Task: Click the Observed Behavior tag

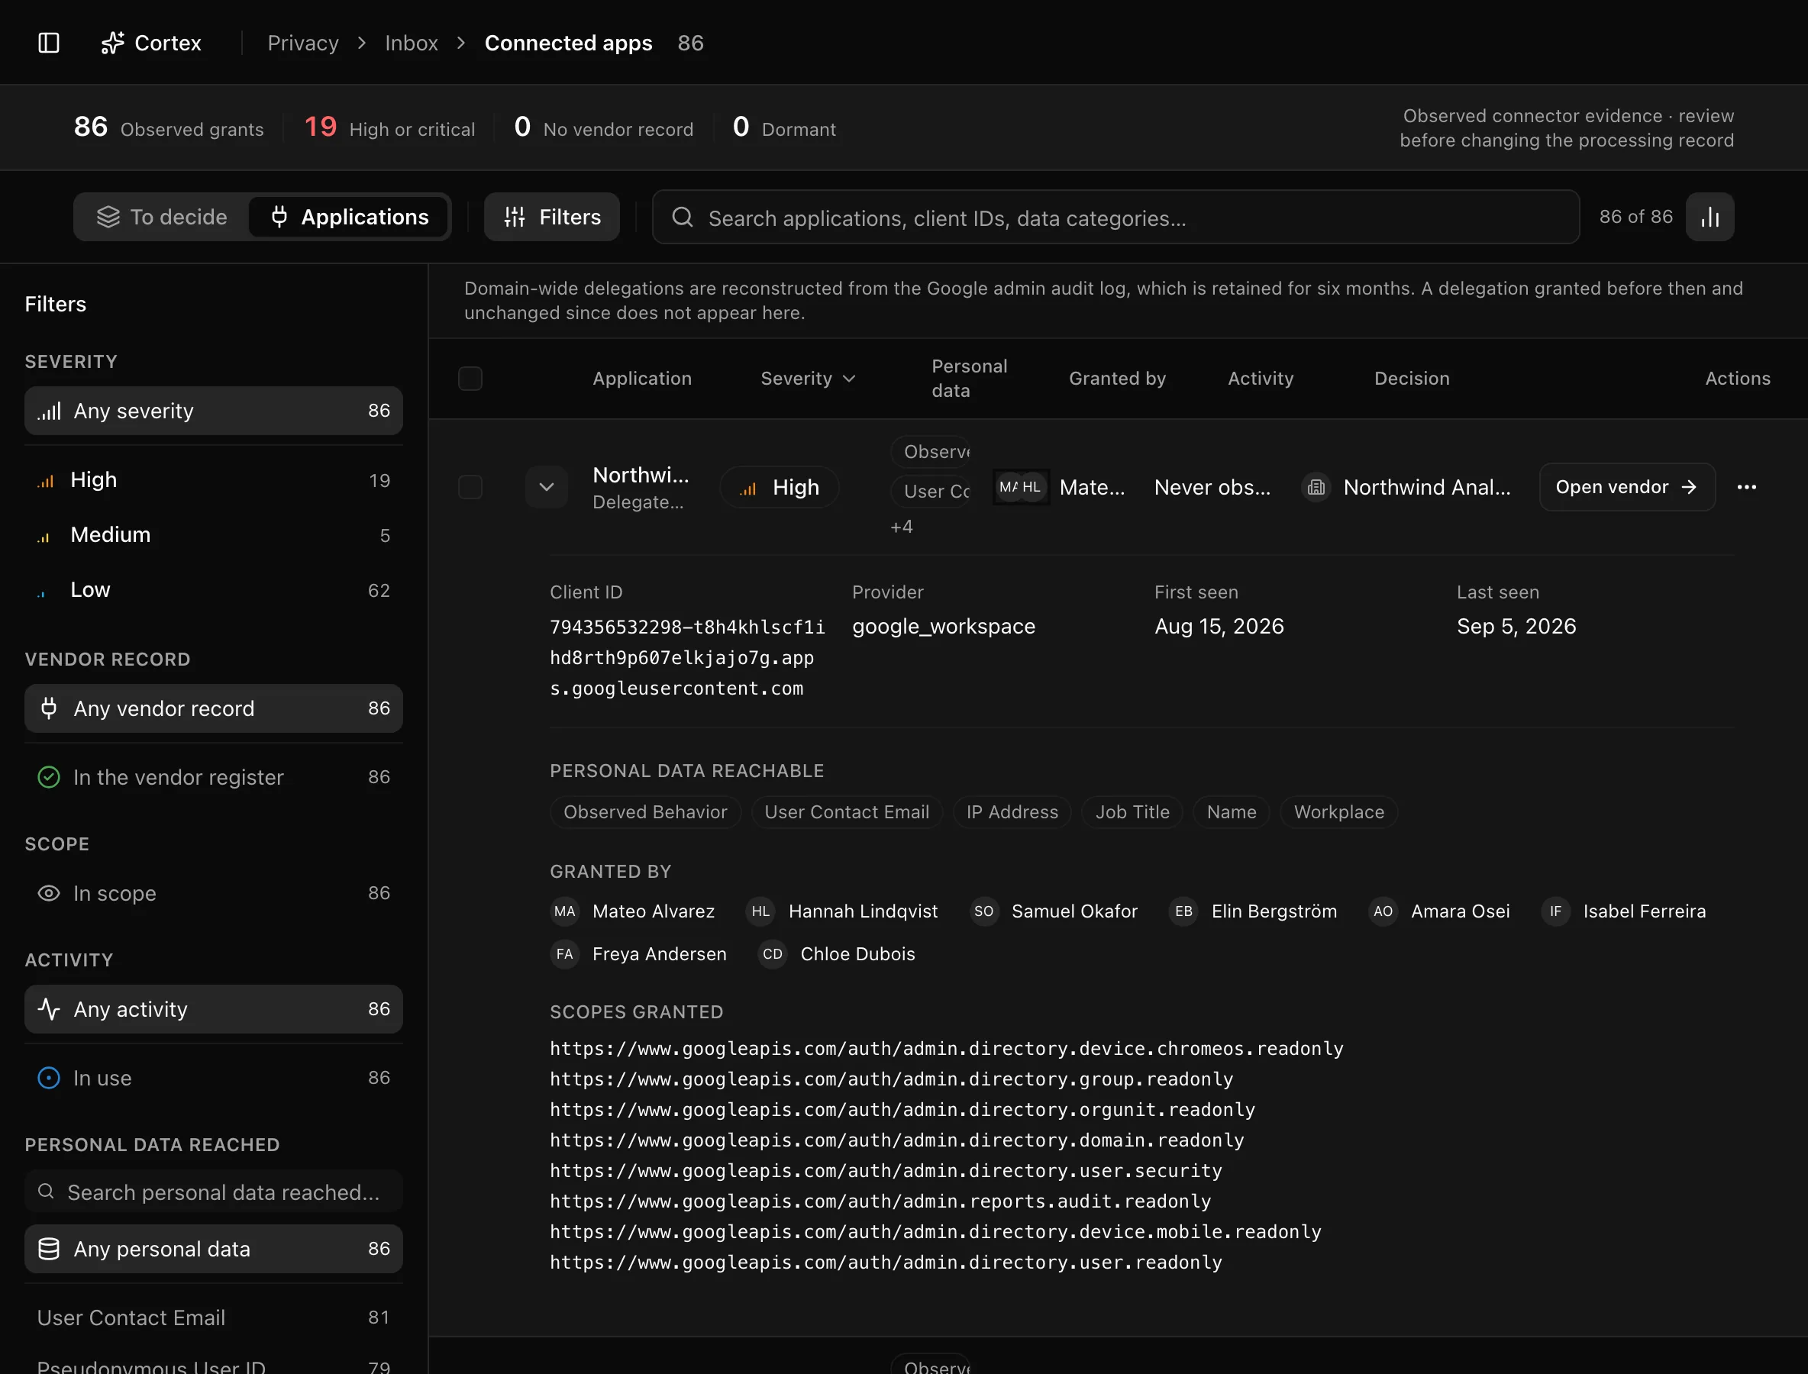Action: (x=645, y=812)
